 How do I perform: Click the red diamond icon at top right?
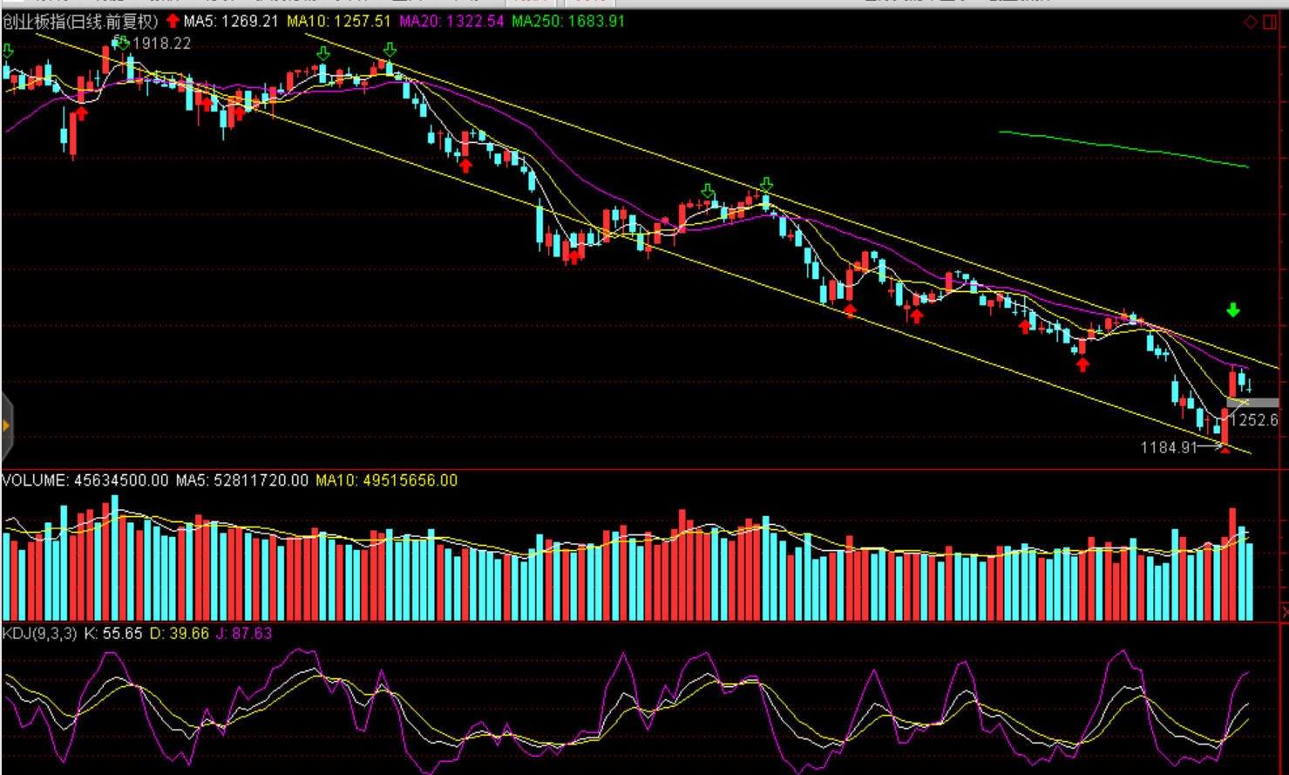(x=1250, y=22)
